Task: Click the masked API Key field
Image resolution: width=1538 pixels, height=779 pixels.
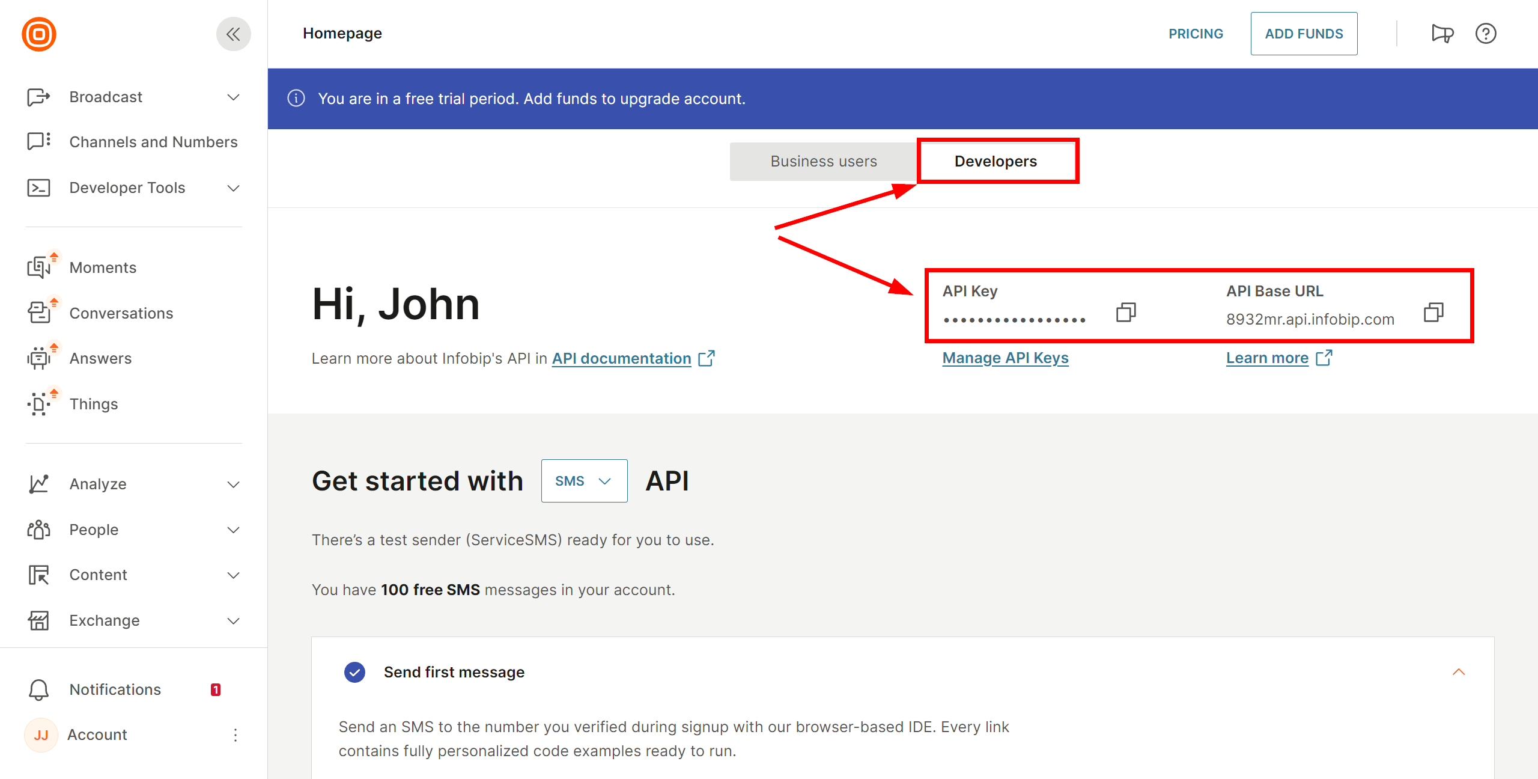Action: [1014, 320]
